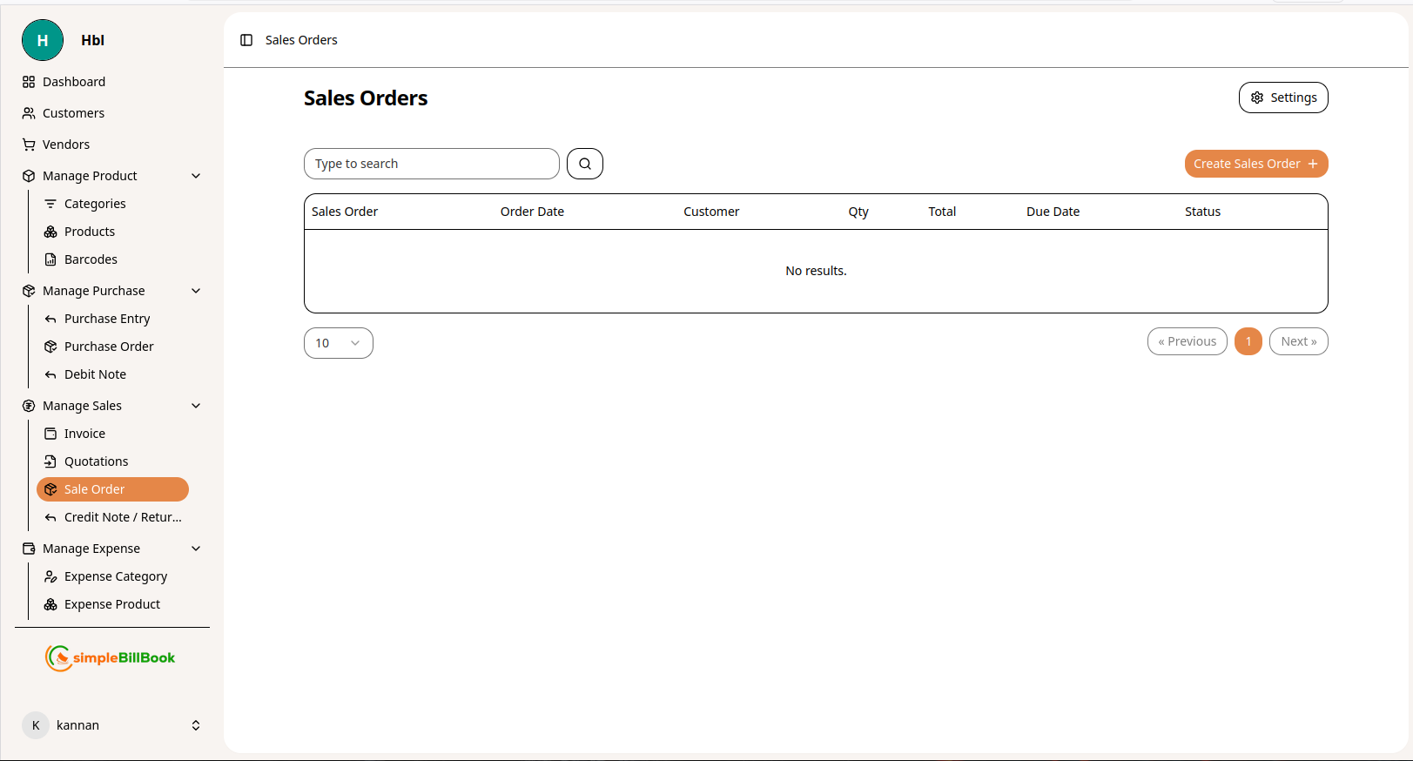Image resolution: width=1413 pixels, height=761 pixels.
Task: Toggle the sidebar panel icon
Action: [x=246, y=40]
